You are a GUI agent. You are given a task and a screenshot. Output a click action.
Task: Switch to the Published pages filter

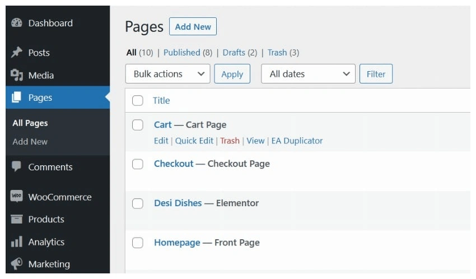181,53
